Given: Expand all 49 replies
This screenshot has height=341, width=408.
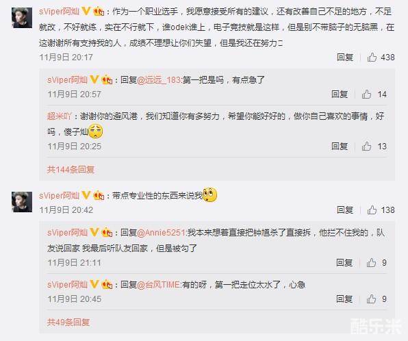Looking at the screenshot, I should [68, 323].
